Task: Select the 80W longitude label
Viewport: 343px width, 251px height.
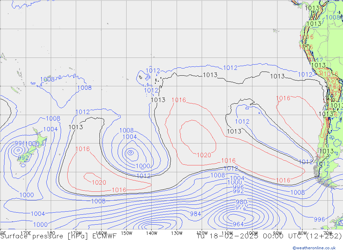Action: (303, 233)
